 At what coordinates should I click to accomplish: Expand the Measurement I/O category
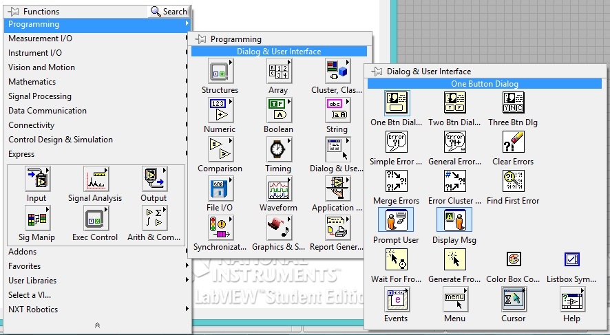[98, 39]
